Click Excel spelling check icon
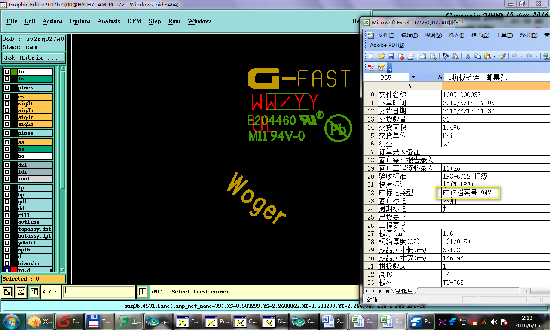Viewport: 550px width, 330px height. (446, 56)
